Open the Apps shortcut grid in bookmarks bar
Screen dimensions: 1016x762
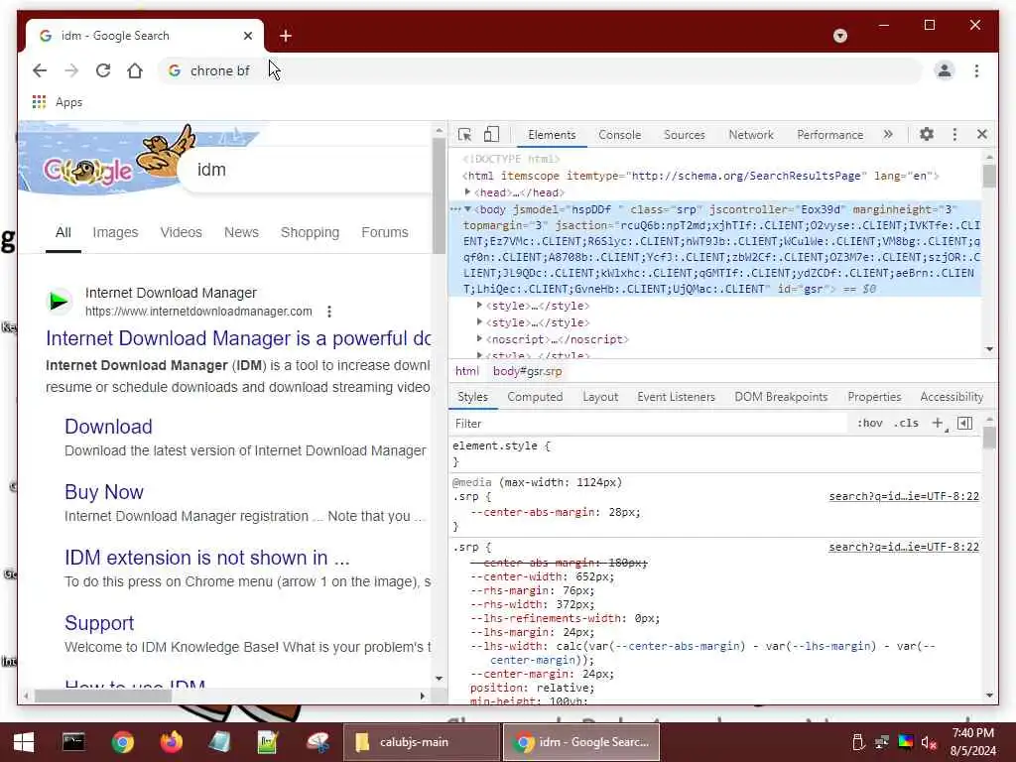click(x=57, y=102)
